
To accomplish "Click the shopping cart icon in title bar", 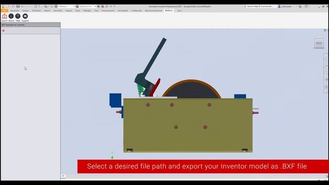I will pos(300,7).
